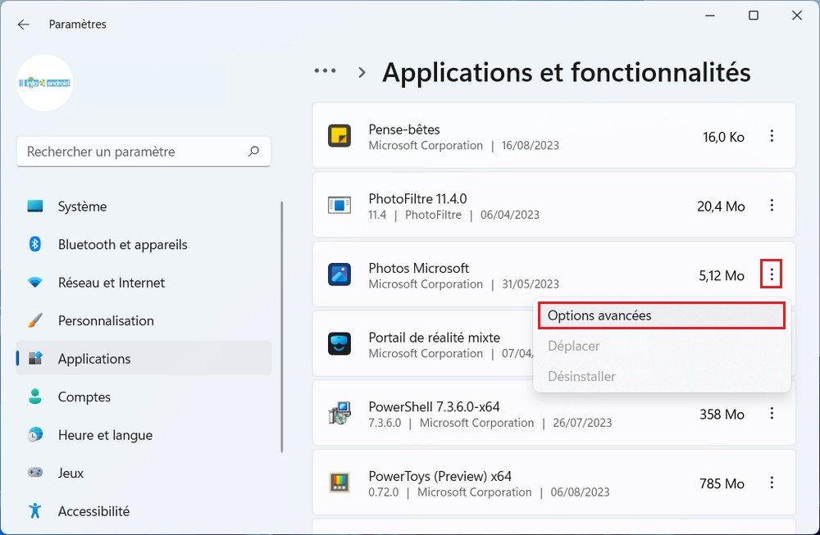Select the PhotoFiltre 11.4.0 app name
The height and width of the screenshot is (535, 820).
418,198
